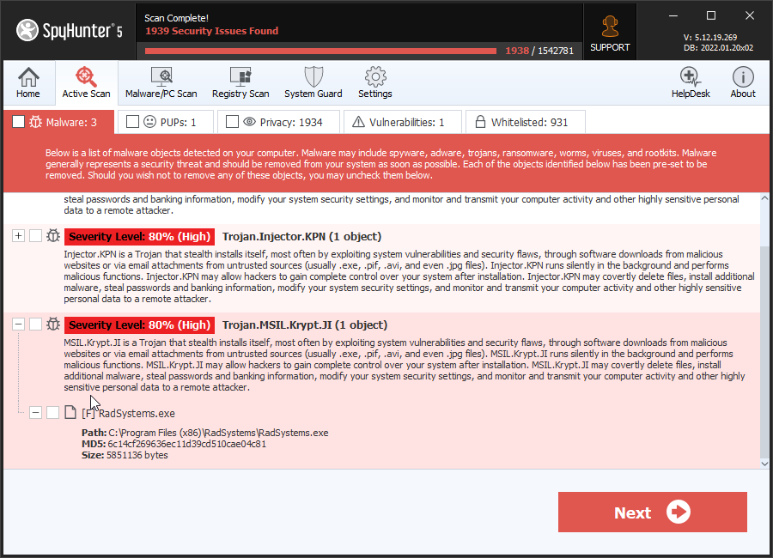Open the Active Scan section
The image size is (773, 558).
pyautogui.click(x=86, y=82)
